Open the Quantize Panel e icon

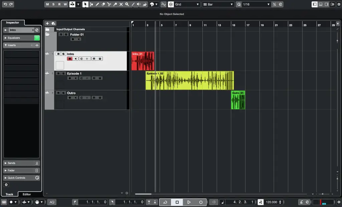point(280,4)
